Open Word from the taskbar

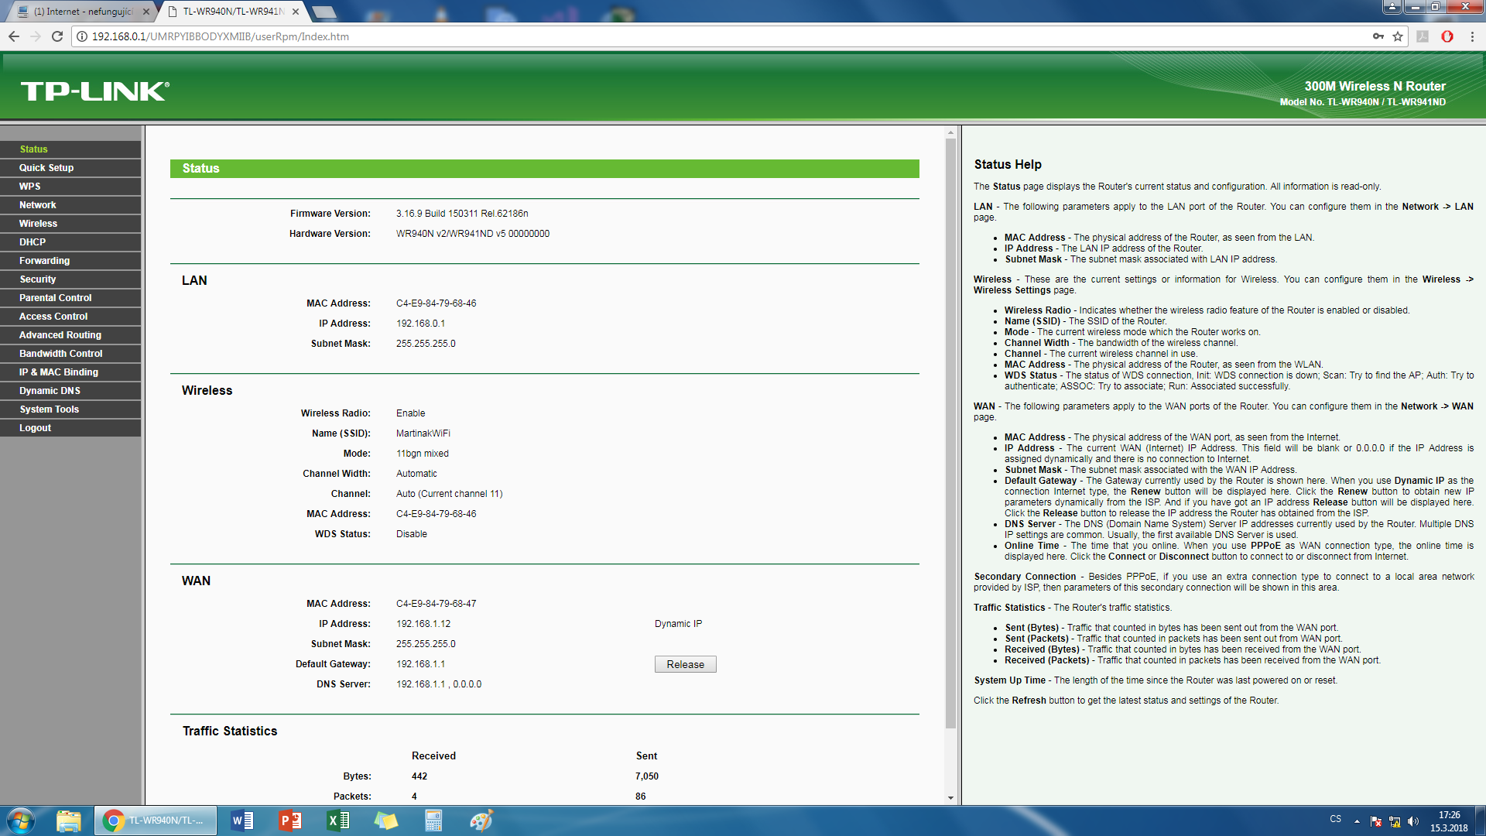pyautogui.click(x=242, y=821)
